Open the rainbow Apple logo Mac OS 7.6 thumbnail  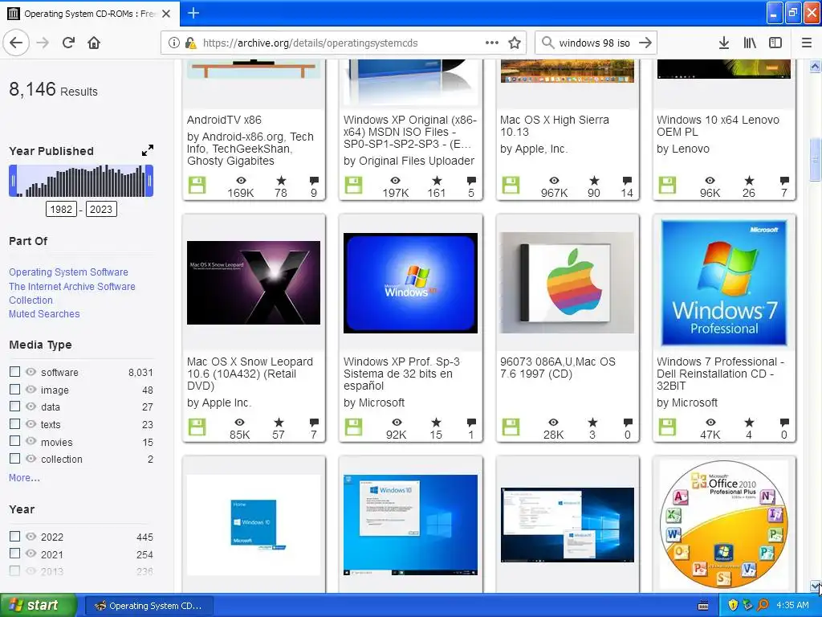[x=568, y=283]
